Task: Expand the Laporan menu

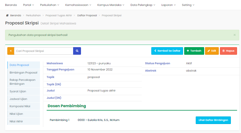Action: coord(168,5)
